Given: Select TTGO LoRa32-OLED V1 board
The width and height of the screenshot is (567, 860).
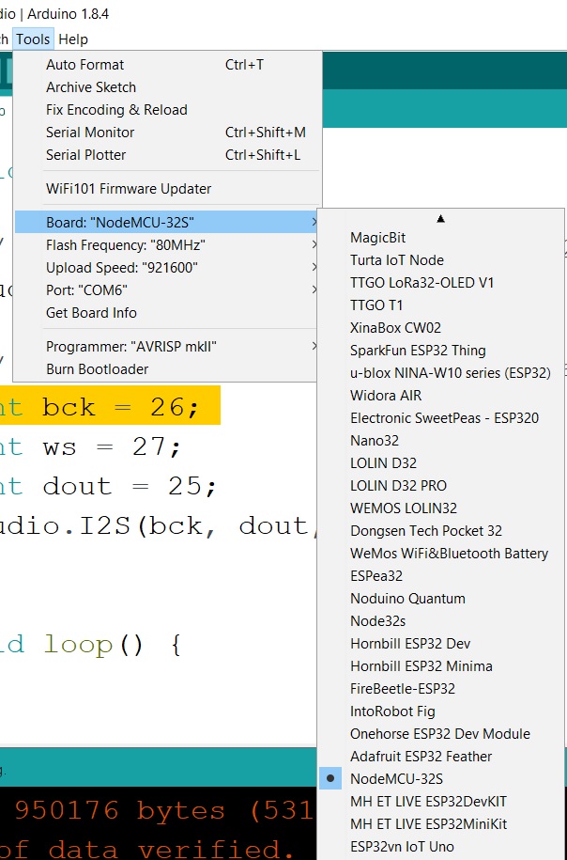Looking at the screenshot, I should [440, 283].
